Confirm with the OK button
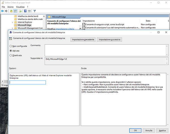The width and height of the screenshot is (170, 134). click(x=135, y=130)
